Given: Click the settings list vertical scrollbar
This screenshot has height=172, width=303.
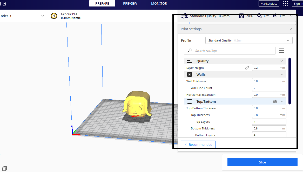Looking at the screenshot, I should (289, 81).
